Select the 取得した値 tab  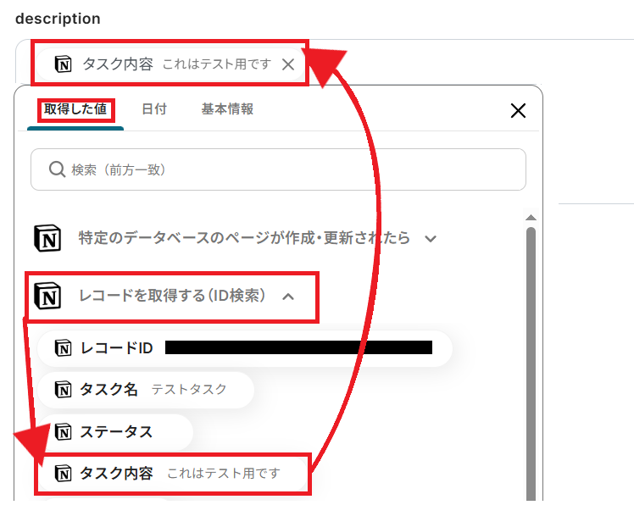(x=75, y=109)
